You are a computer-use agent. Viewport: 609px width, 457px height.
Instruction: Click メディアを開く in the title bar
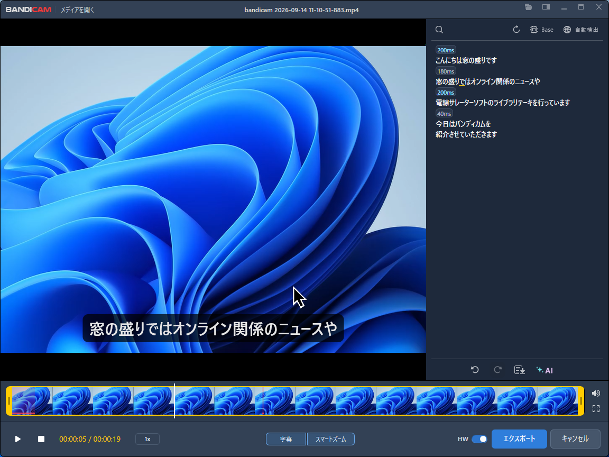pos(77,10)
